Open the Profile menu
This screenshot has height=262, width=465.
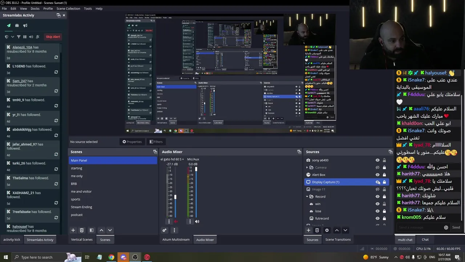point(48,8)
